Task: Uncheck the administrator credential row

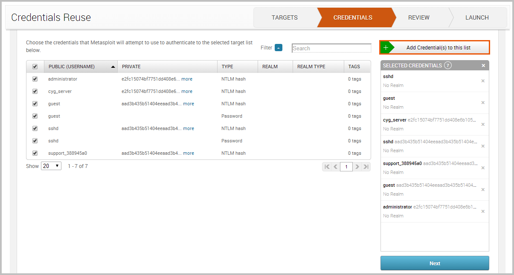Action: tap(35, 79)
